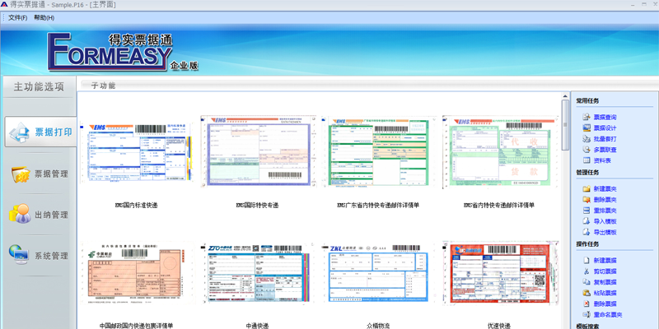Viewport: 659px width, 329px height.
Task: Select the 中国邮政国内快递包裹 template thumbnail
Action: pyautogui.click(x=137, y=273)
